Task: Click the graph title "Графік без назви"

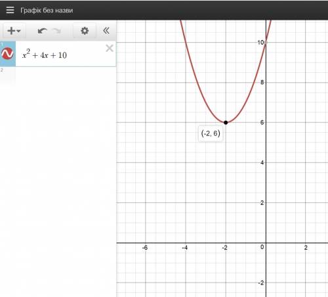Action: tap(47, 11)
